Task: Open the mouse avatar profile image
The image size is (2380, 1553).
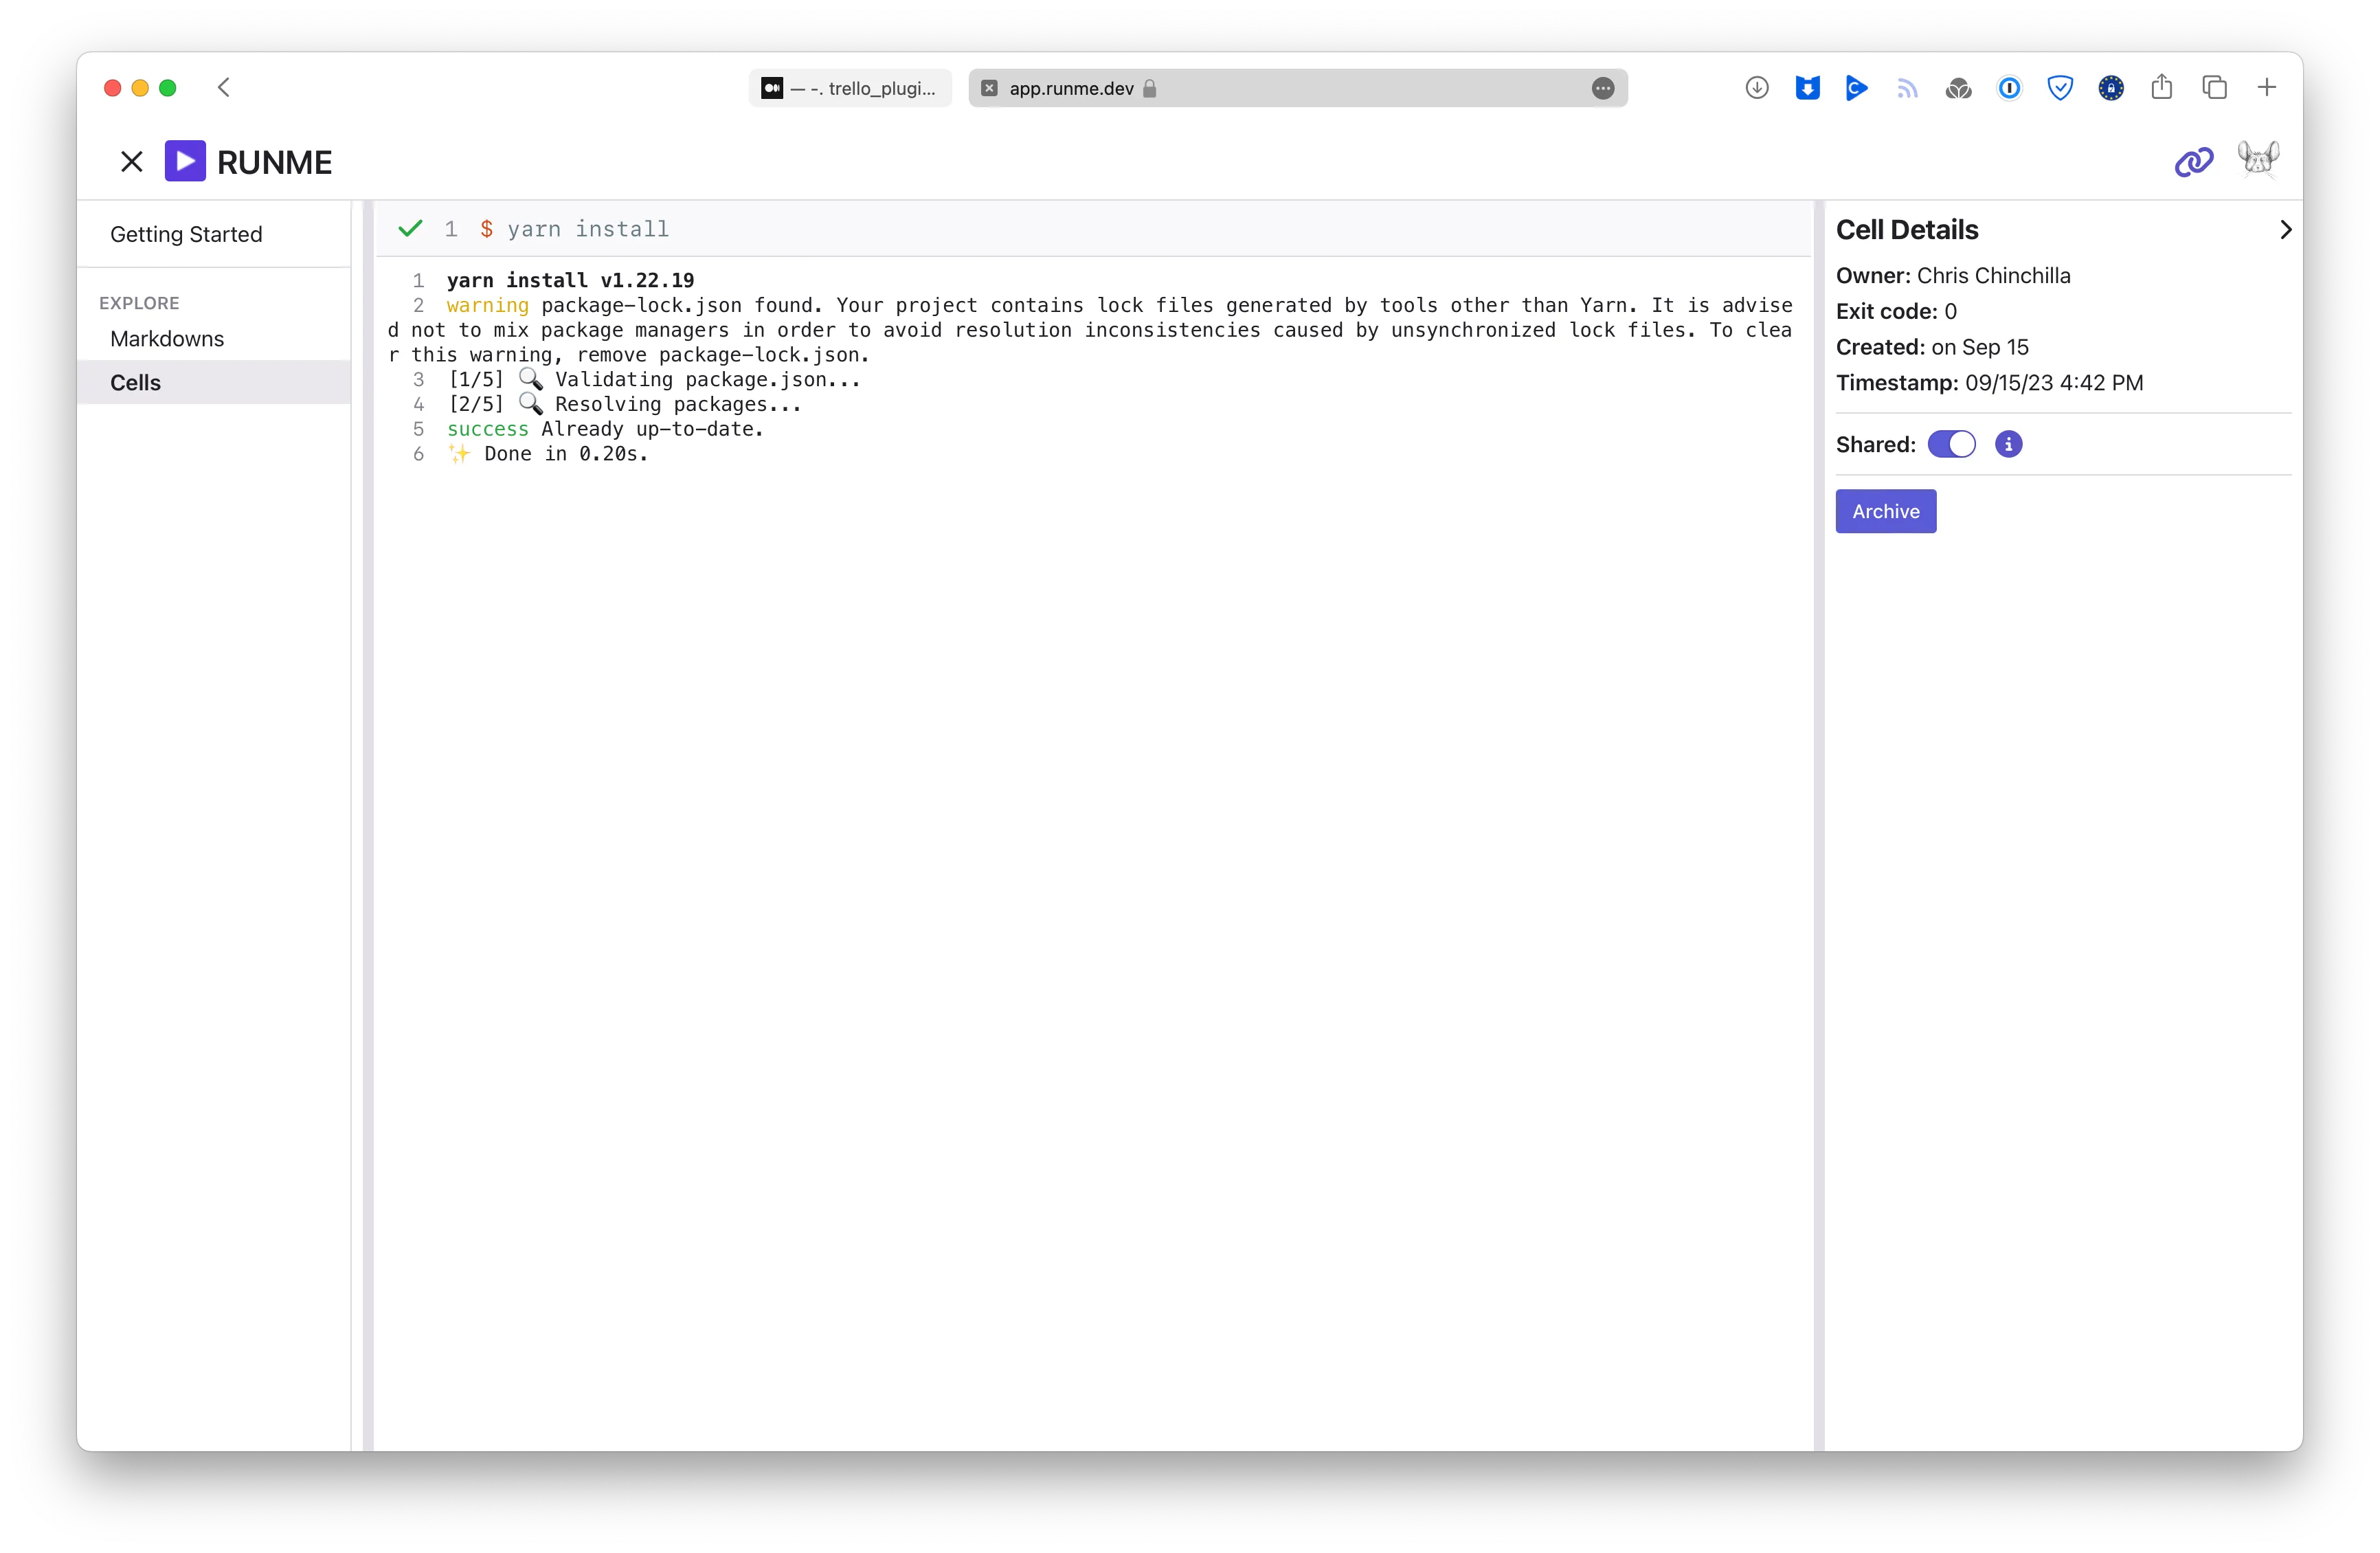Action: 2259,160
